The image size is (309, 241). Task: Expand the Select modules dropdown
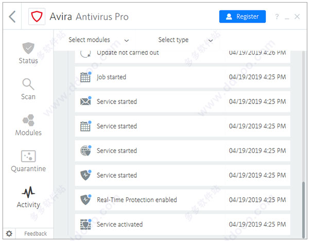coord(99,40)
